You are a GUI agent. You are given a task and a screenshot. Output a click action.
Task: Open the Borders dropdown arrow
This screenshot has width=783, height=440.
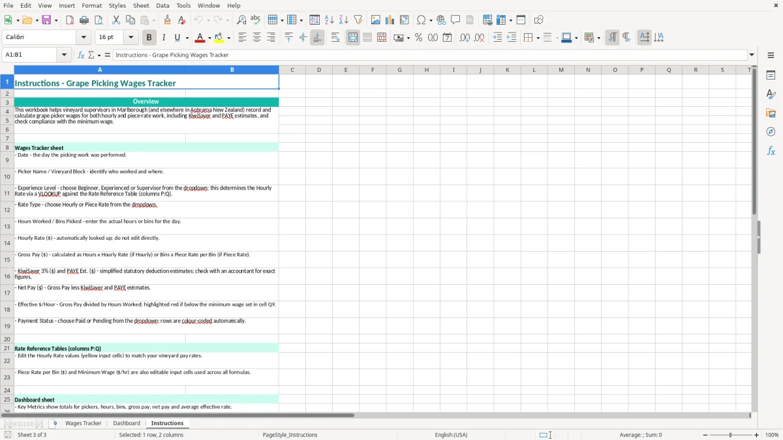(538, 38)
